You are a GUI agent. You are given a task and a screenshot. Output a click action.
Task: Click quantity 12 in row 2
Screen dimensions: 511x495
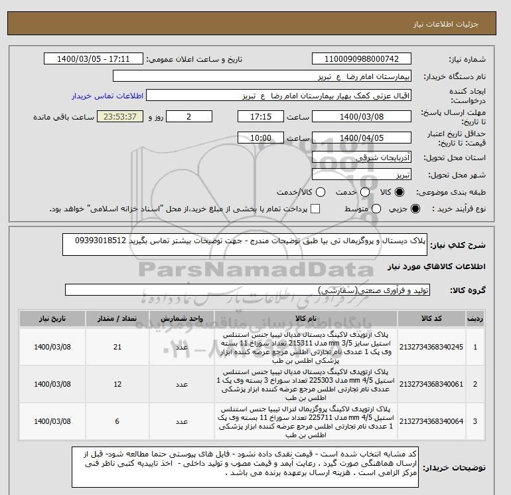pos(117,384)
